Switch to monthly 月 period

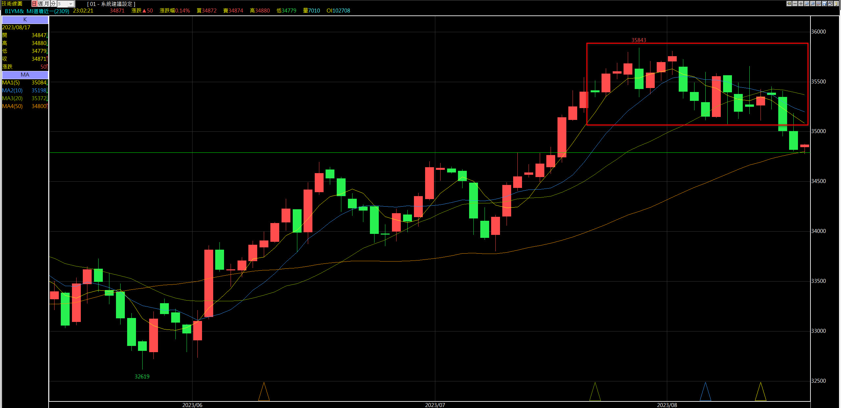coord(47,4)
